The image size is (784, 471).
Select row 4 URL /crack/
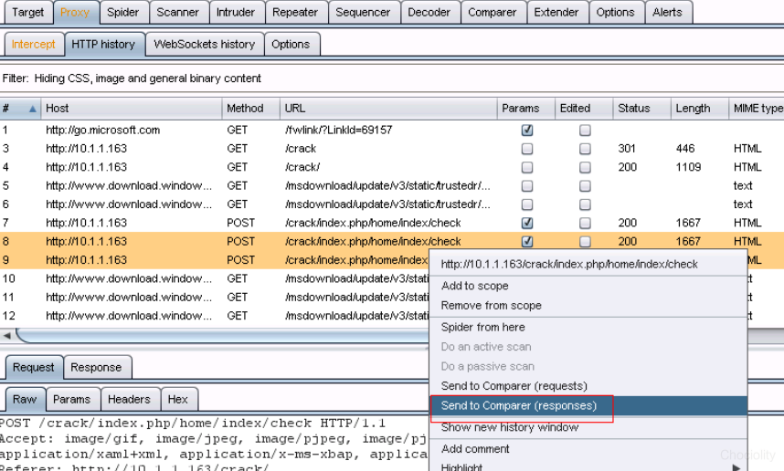(x=302, y=167)
